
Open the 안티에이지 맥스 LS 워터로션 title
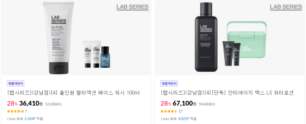227,93
